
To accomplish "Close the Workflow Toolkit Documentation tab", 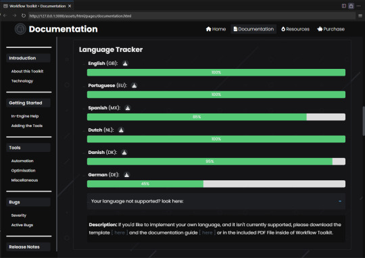I will 70,6.
